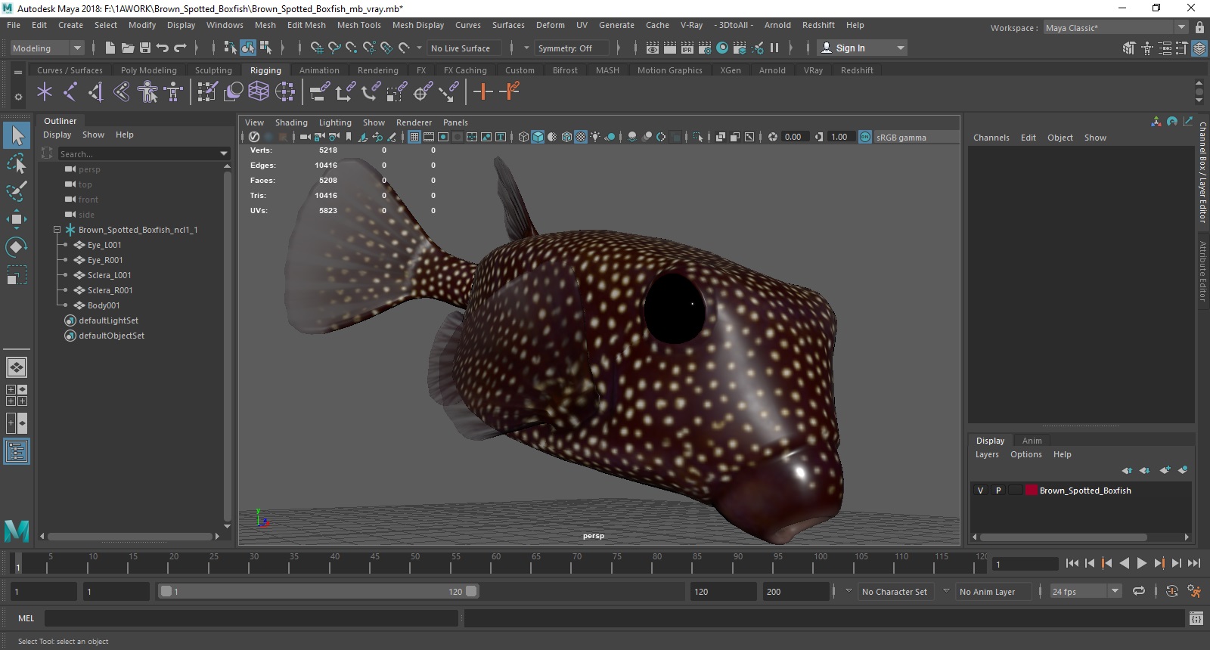
Task: Toggle wireframe on shaded in viewport toolbar
Action: point(566,137)
